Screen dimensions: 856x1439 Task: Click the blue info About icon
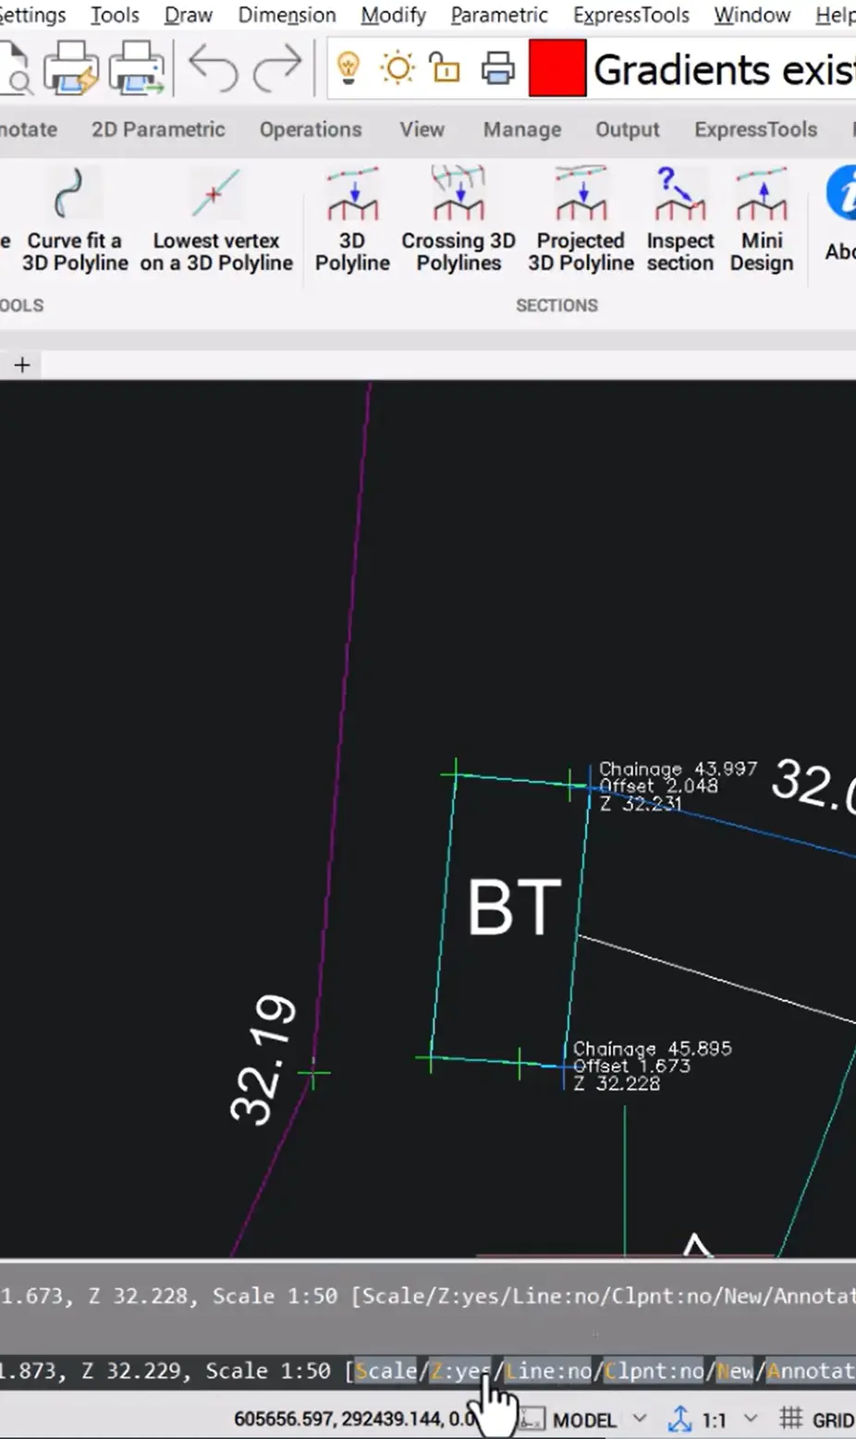(841, 194)
